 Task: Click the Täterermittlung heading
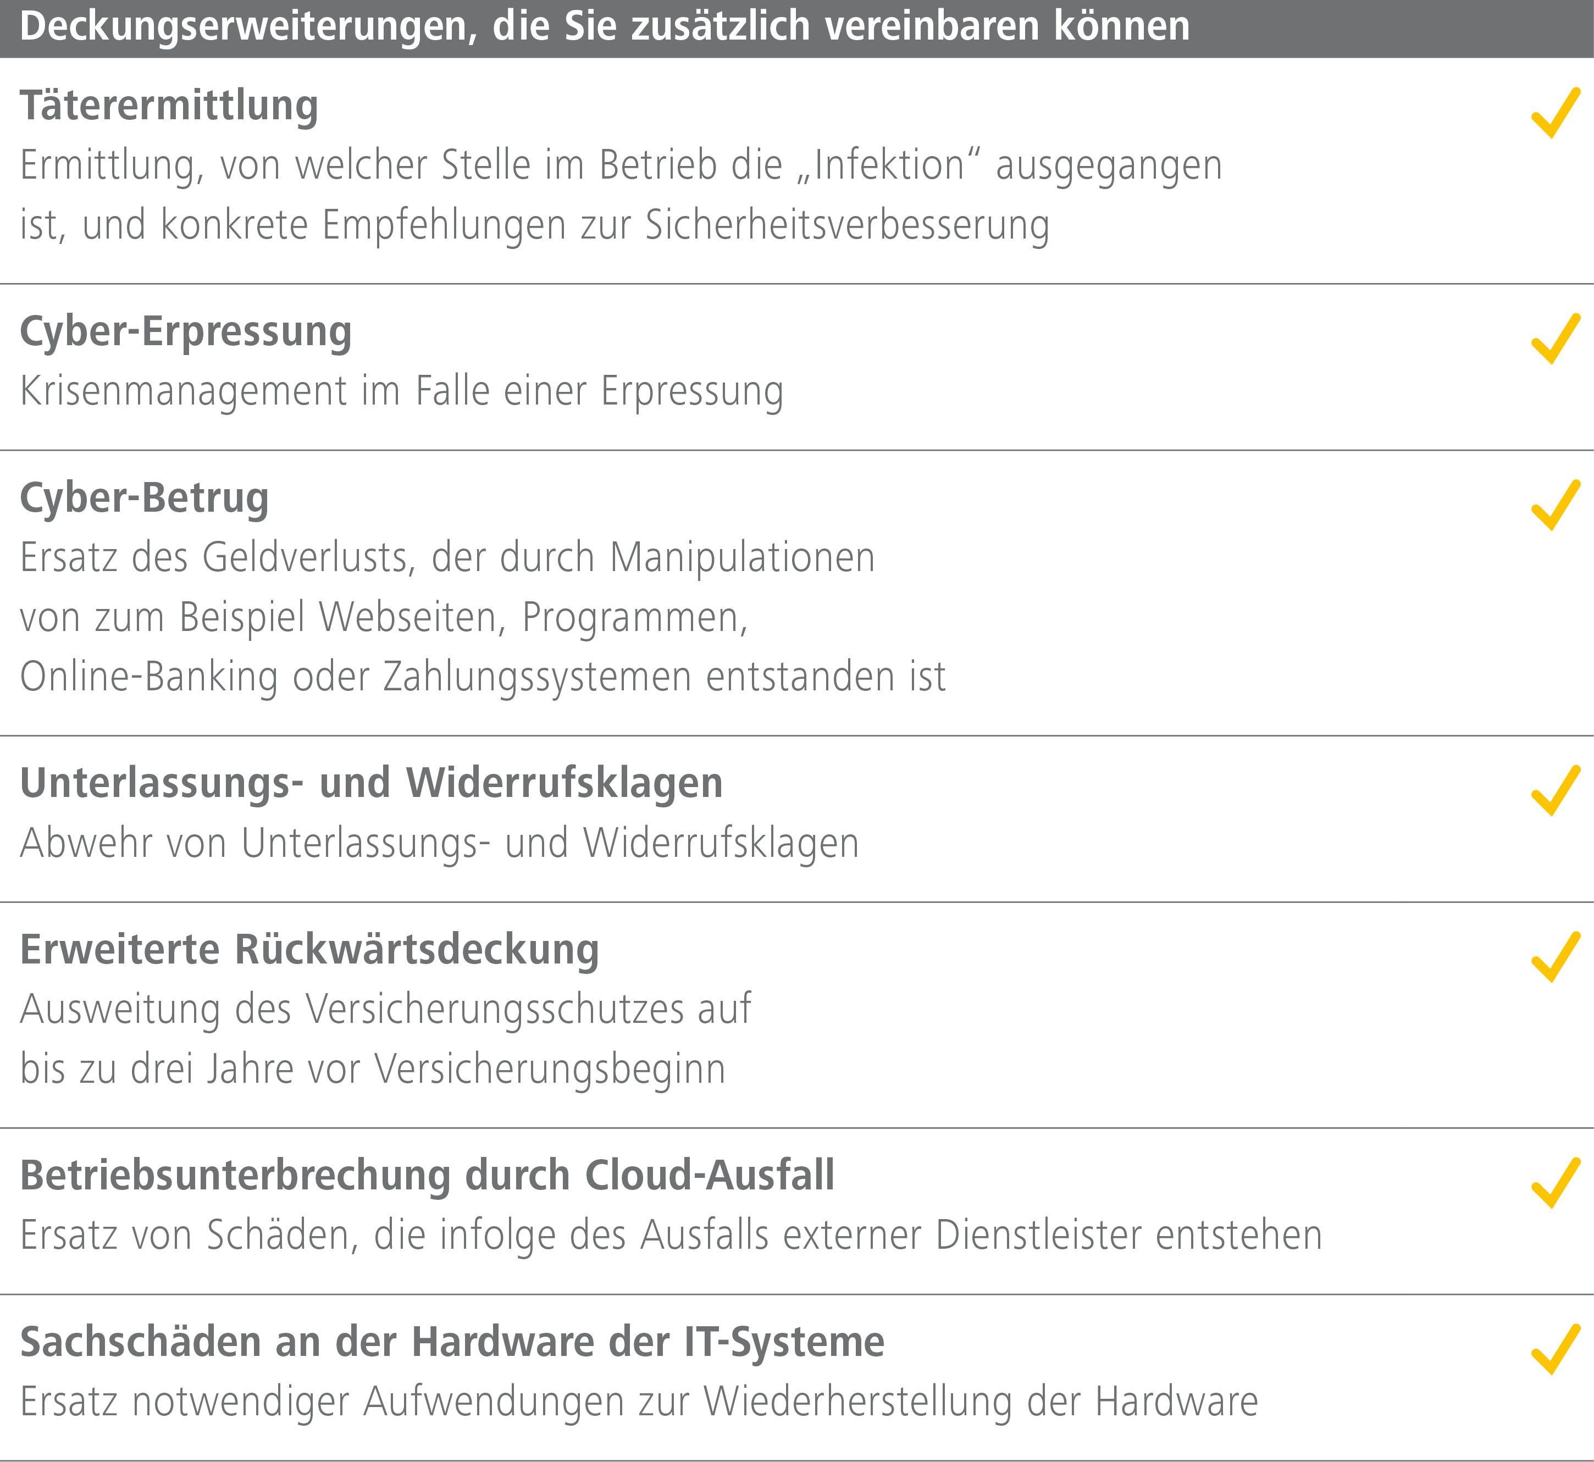(169, 106)
